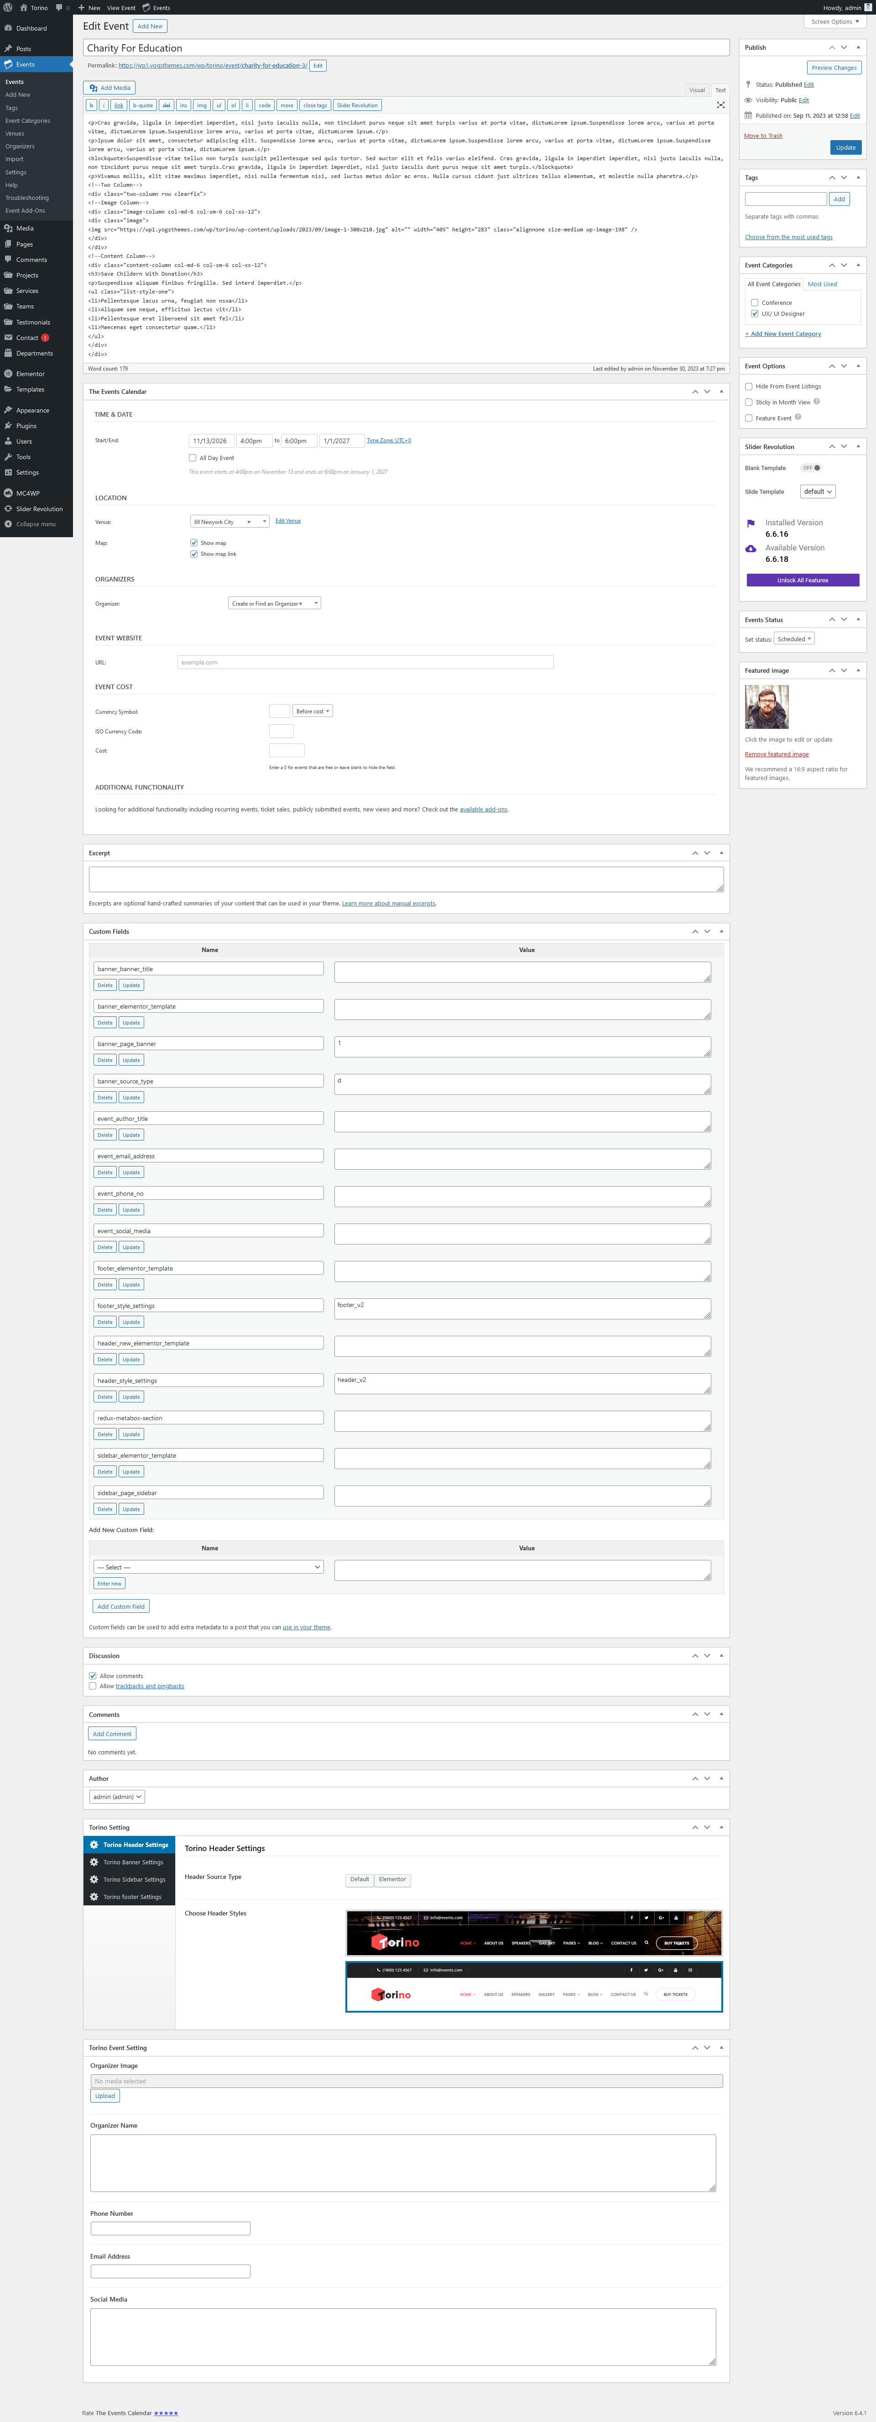Click the event website URL field
This screenshot has width=876, height=2422.
[365, 662]
